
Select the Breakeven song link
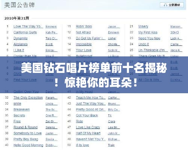point(21,109)
